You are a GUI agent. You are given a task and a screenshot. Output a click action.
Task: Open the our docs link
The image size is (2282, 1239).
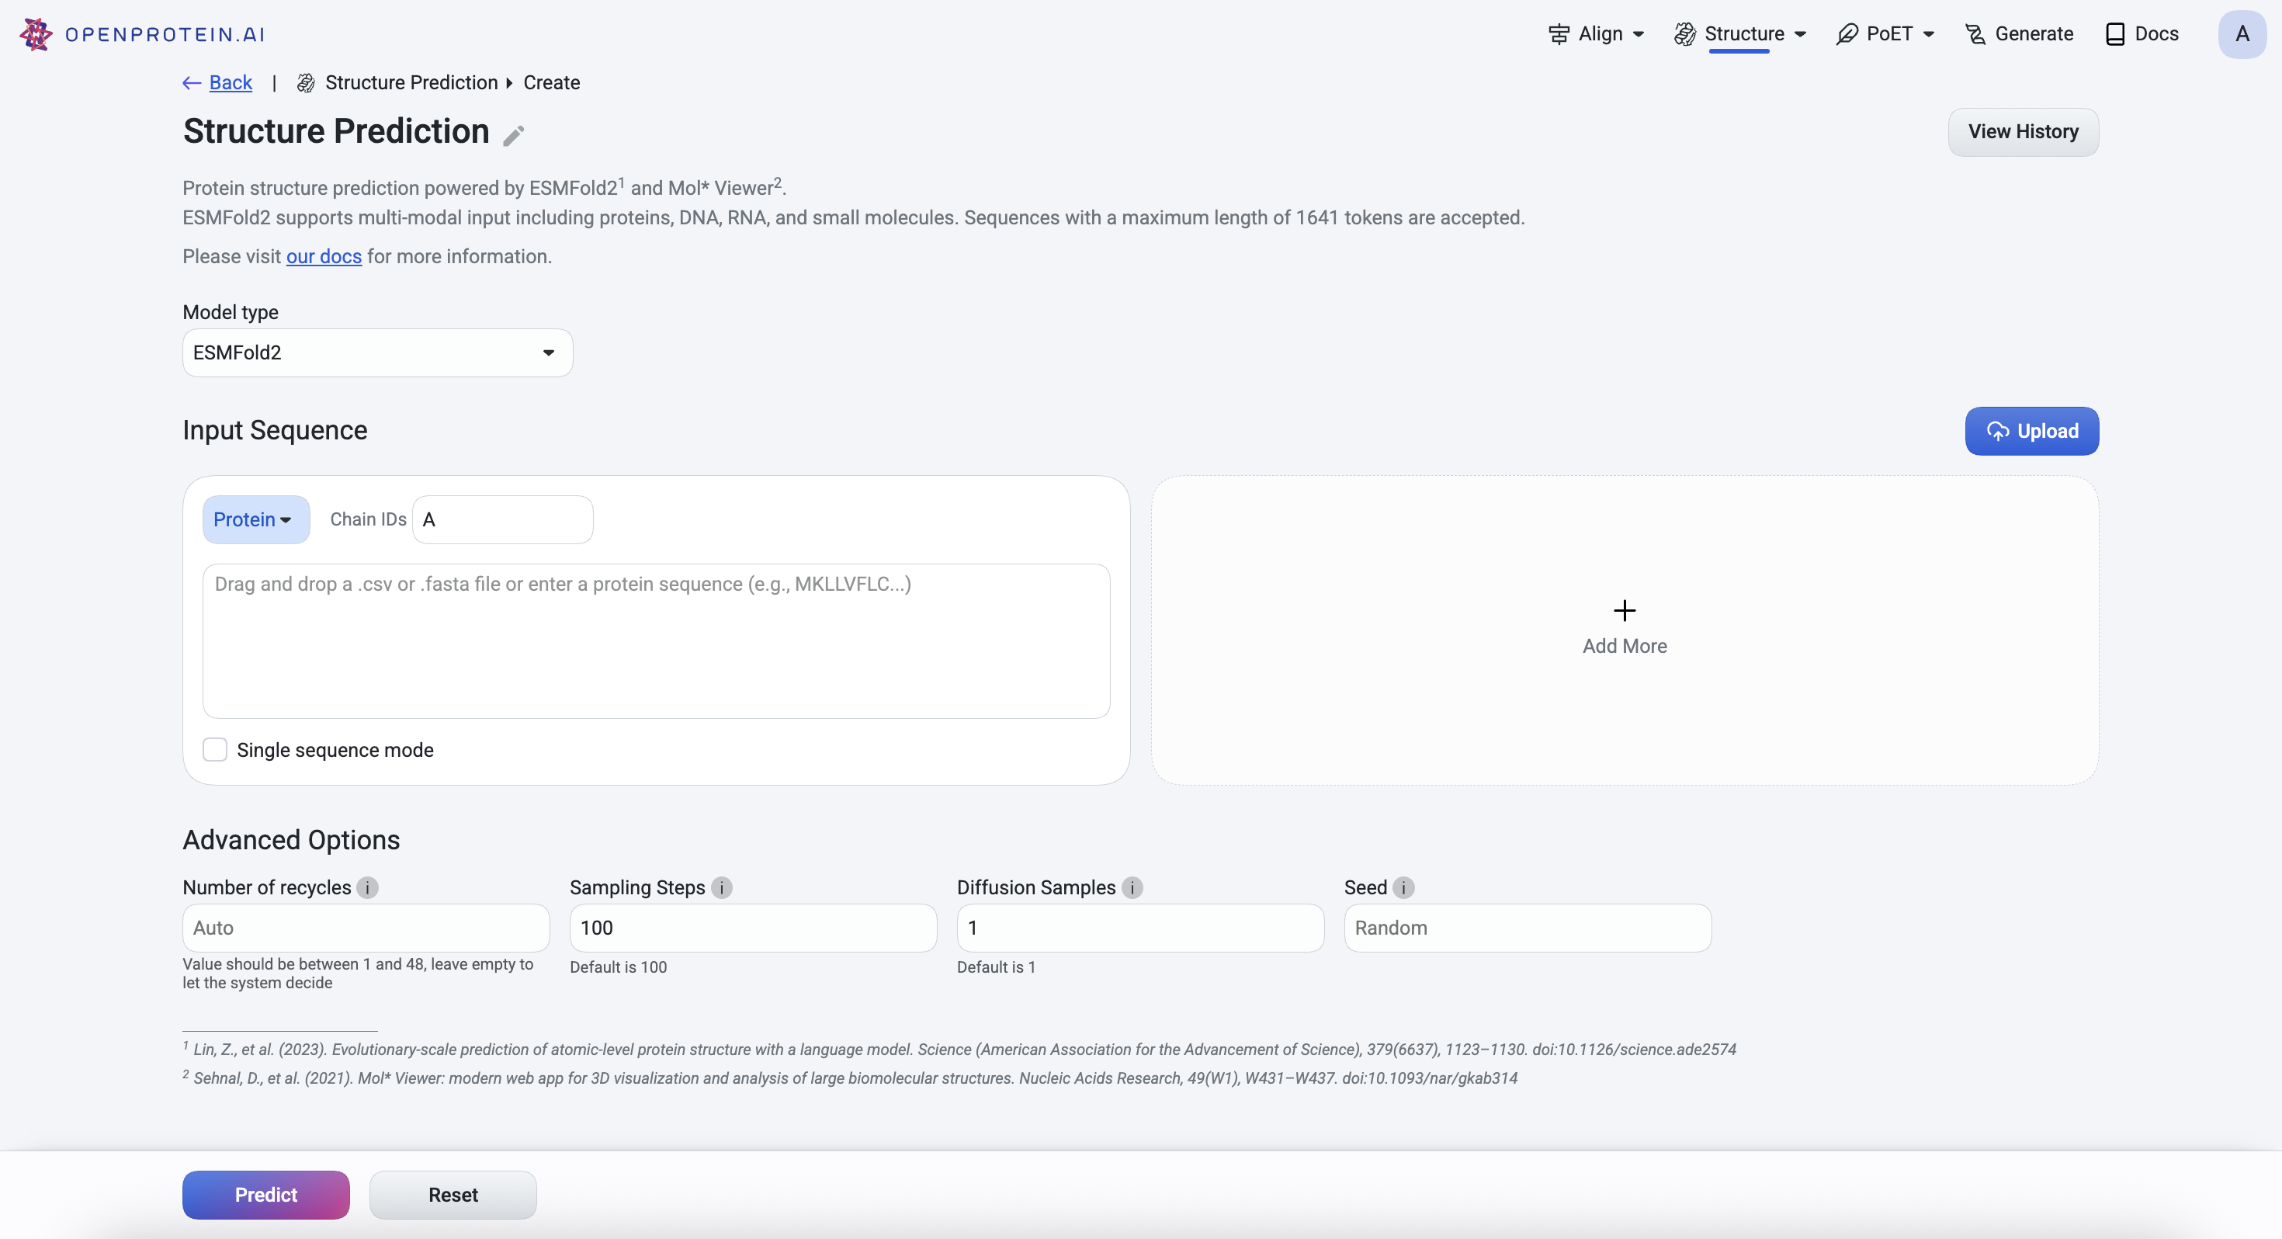click(324, 257)
